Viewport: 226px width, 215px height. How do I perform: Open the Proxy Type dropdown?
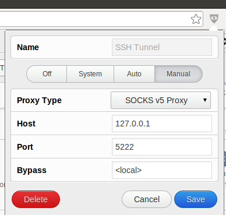coord(161,100)
